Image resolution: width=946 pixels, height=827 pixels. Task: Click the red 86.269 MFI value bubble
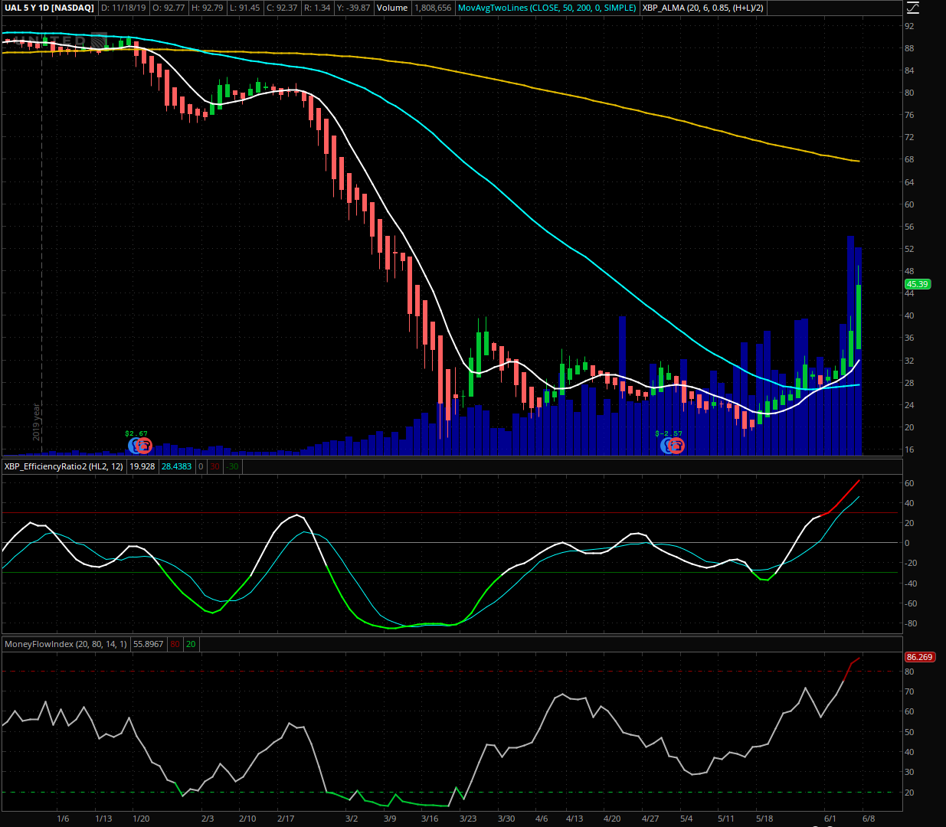pos(918,657)
